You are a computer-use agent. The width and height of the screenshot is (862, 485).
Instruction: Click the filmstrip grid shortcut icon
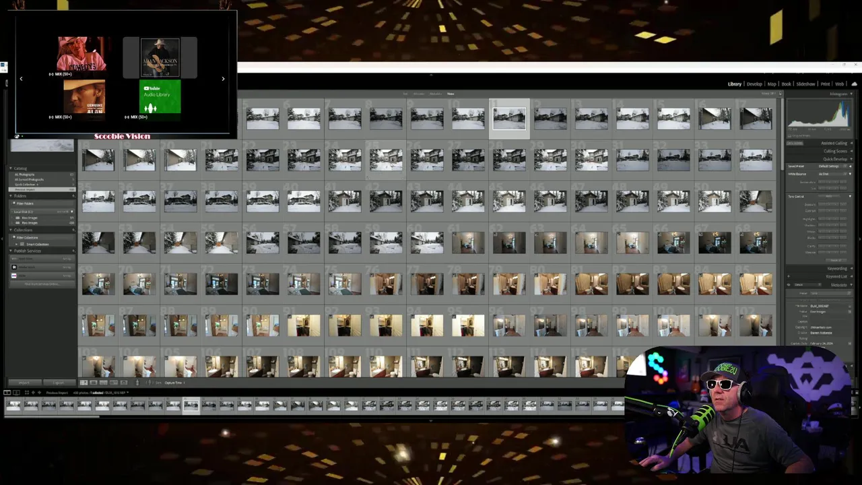pos(27,393)
